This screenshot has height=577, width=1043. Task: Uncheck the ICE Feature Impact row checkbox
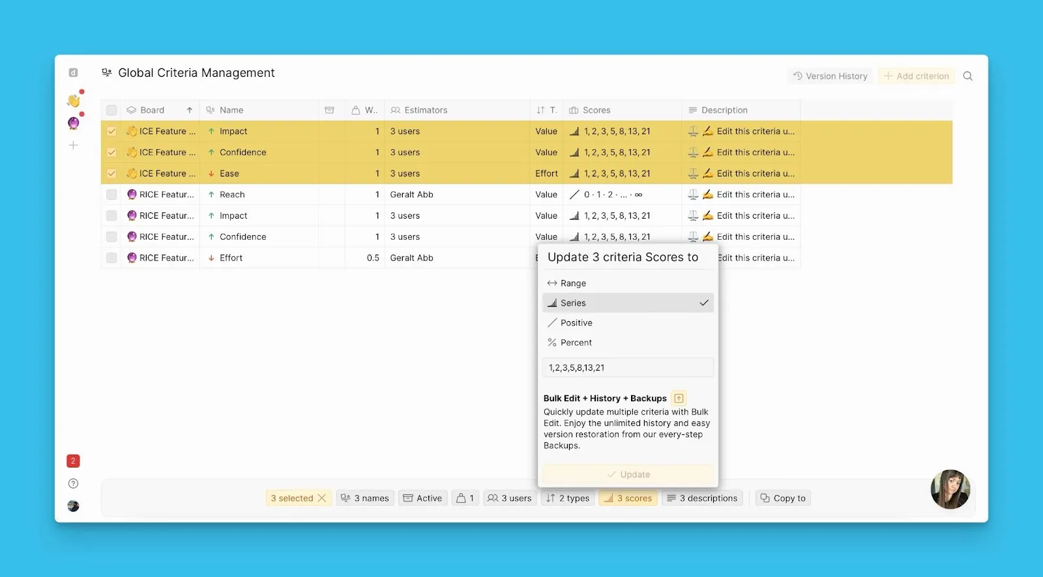(111, 132)
